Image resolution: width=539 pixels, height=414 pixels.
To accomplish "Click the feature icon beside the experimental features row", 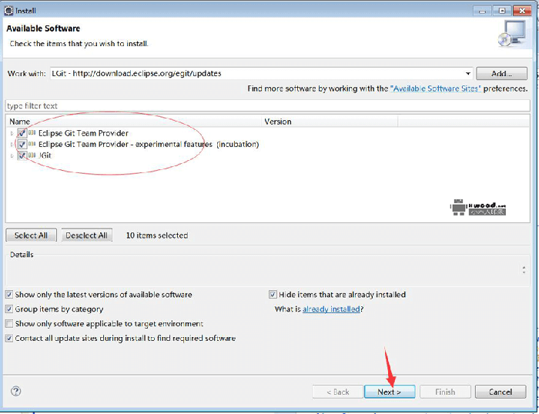I will [x=32, y=144].
